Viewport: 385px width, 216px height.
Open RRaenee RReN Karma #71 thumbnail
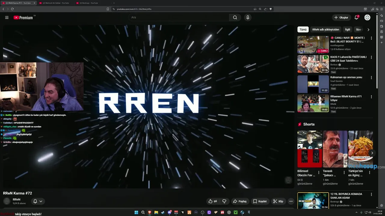(313, 103)
